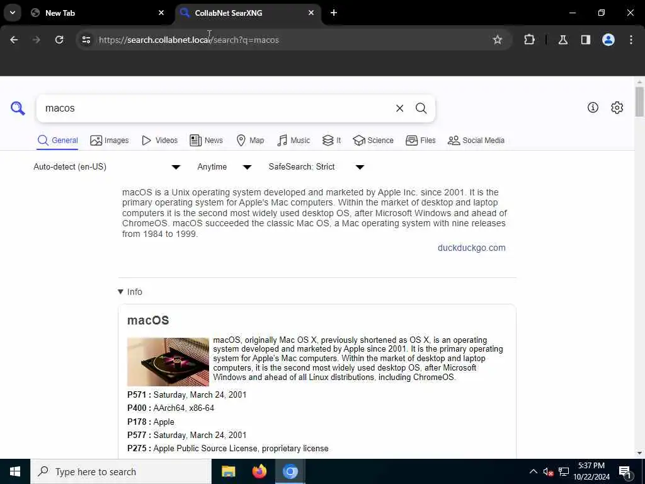Switch to CollabNet SearXNG tab
Screen dimensions: 645x484
click(x=248, y=13)
